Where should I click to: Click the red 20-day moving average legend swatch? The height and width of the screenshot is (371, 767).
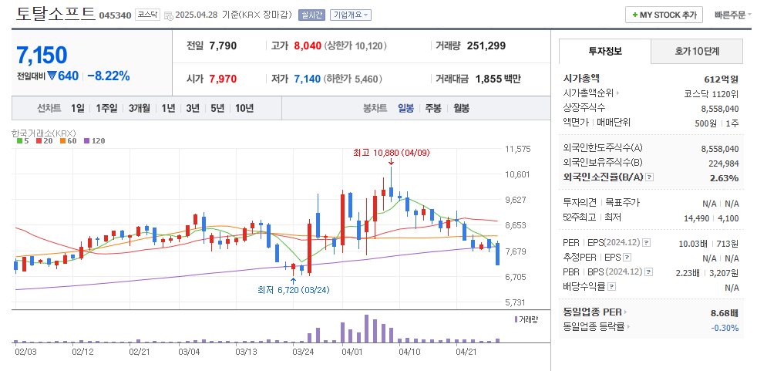click(x=38, y=141)
